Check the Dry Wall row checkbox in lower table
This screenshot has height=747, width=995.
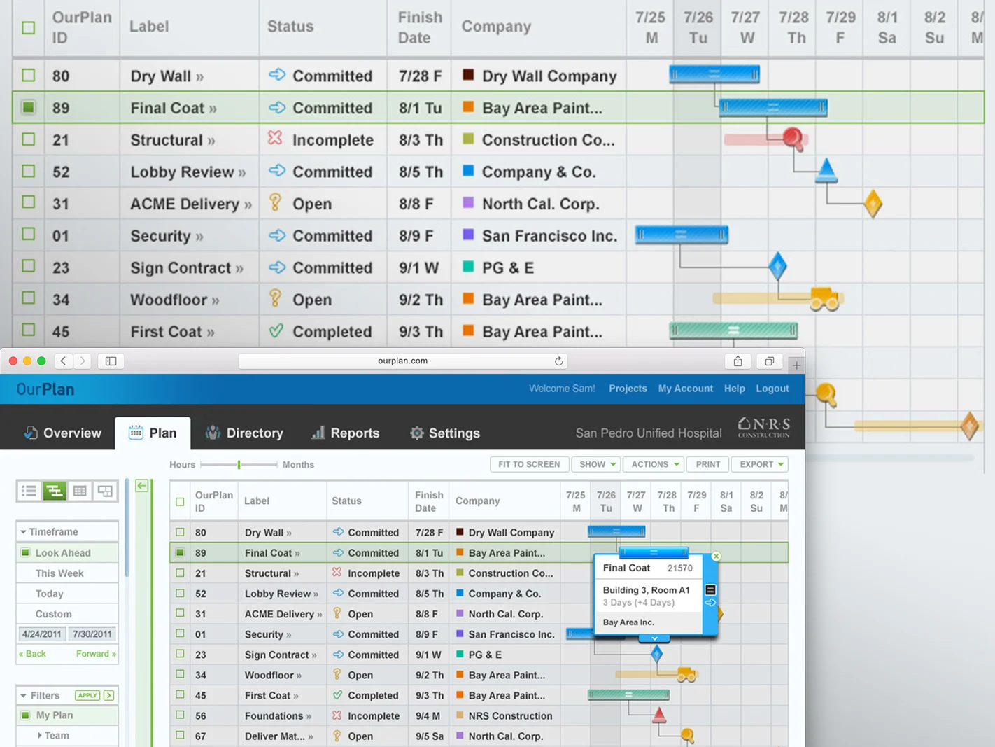click(x=180, y=532)
